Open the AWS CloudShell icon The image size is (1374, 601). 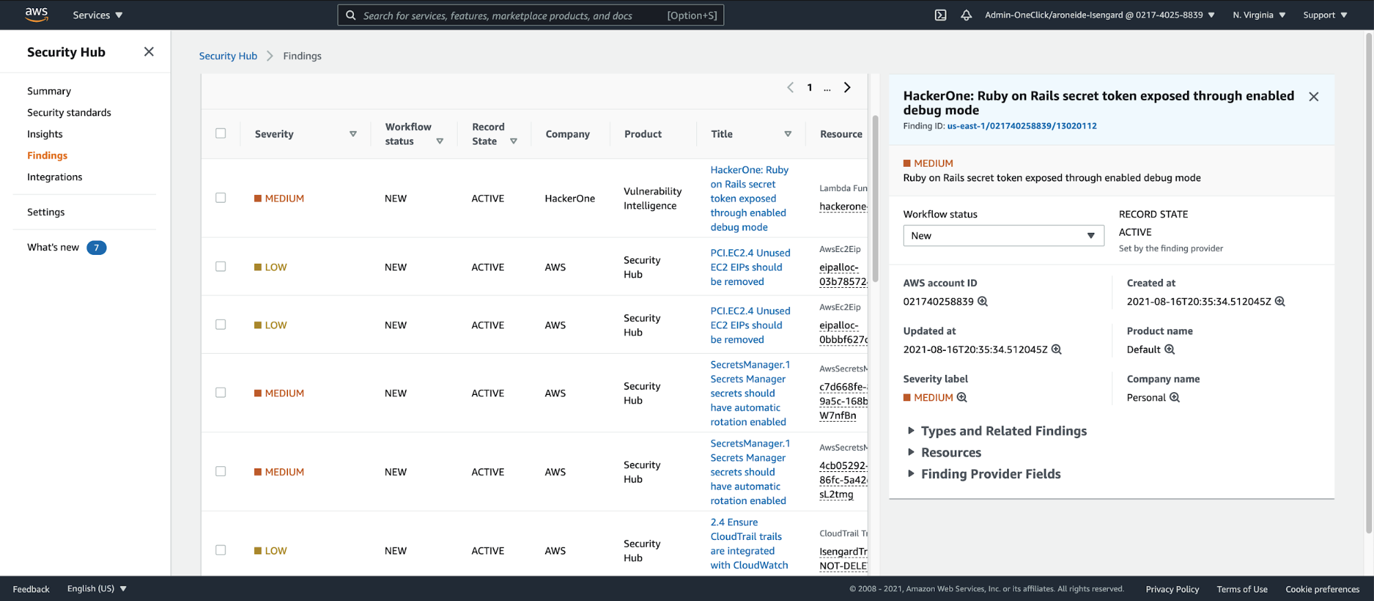pos(940,15)
